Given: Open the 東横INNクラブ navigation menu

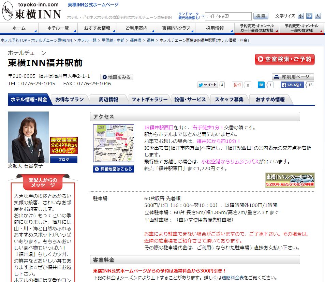Looking at the screenshot, I should [176, 28].
